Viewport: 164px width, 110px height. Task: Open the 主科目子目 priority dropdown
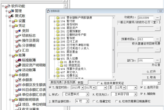click(x=135, y=94)
